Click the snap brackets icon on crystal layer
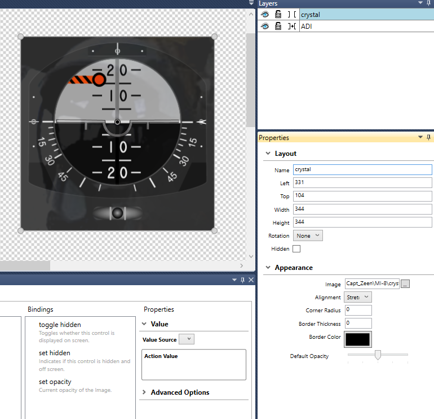The image size is (434, 419). 292,15
